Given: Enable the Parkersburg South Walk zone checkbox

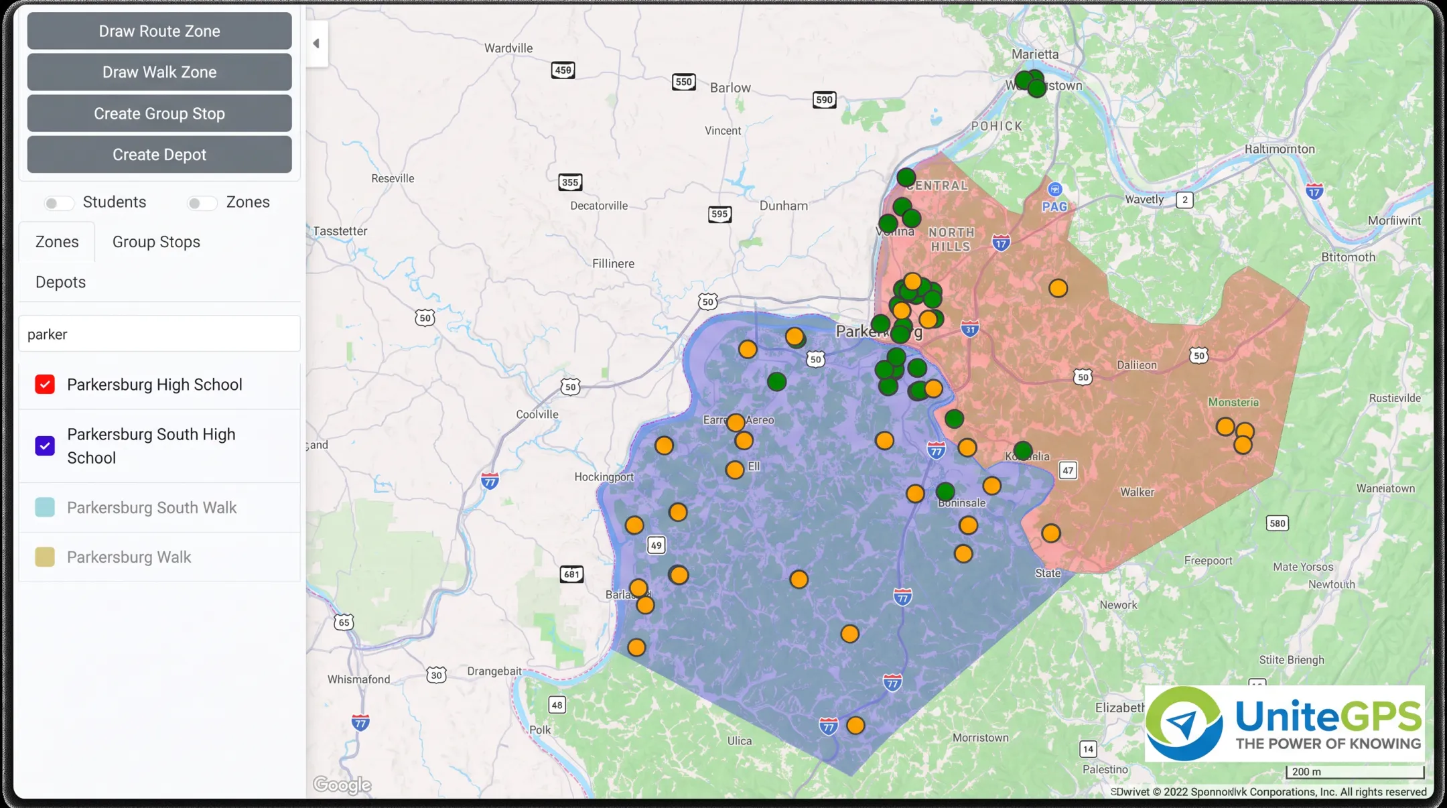Looking at the screenshot, I should (x=45, y=507).
